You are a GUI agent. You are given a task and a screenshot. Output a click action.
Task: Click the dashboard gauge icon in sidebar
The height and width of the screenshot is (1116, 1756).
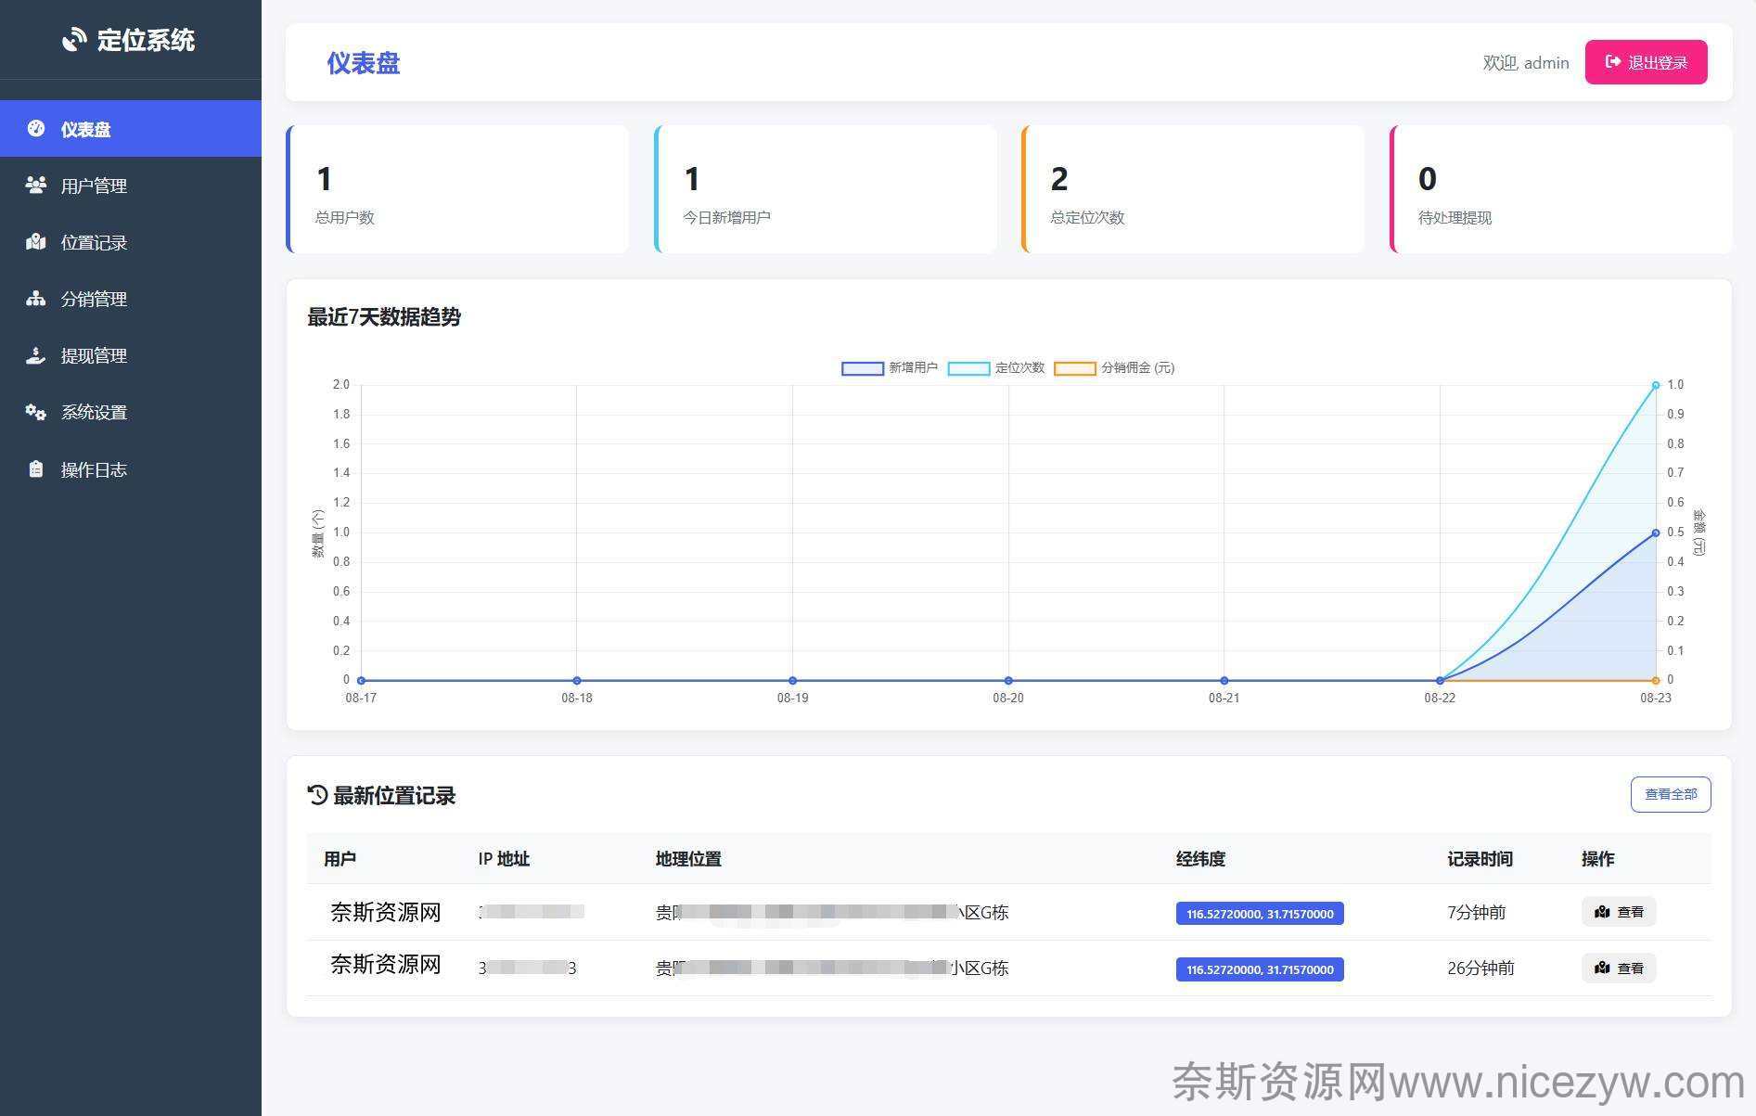point(36,129)
